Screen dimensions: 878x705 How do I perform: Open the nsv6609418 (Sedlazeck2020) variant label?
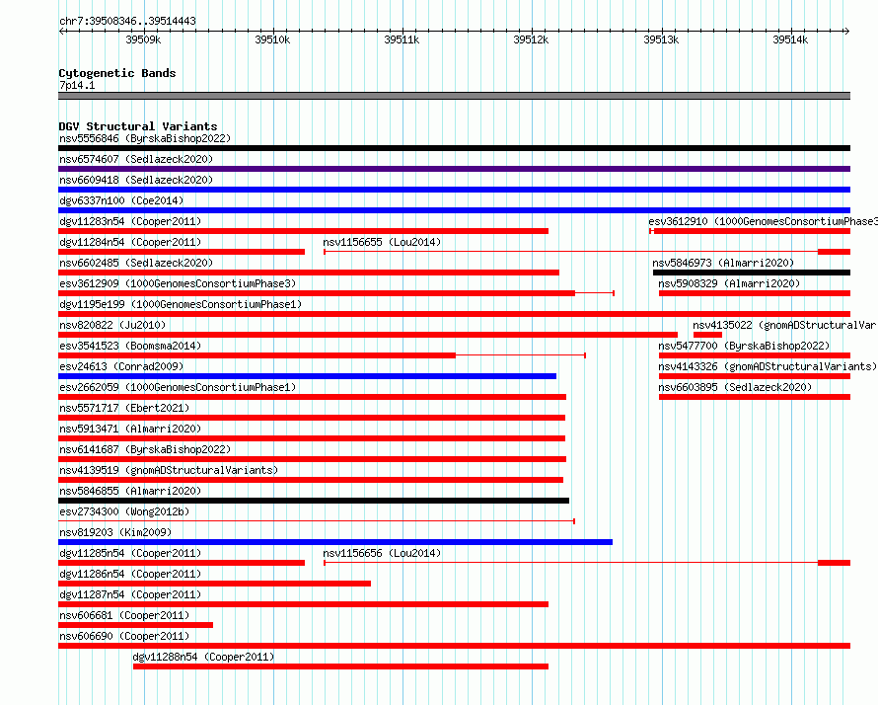pyautogui.click(x=136, y=180)
